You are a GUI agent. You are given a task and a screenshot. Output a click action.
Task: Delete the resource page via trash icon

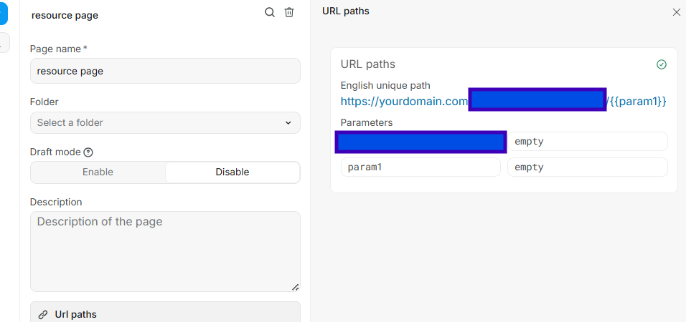click(x=289, y=12)
